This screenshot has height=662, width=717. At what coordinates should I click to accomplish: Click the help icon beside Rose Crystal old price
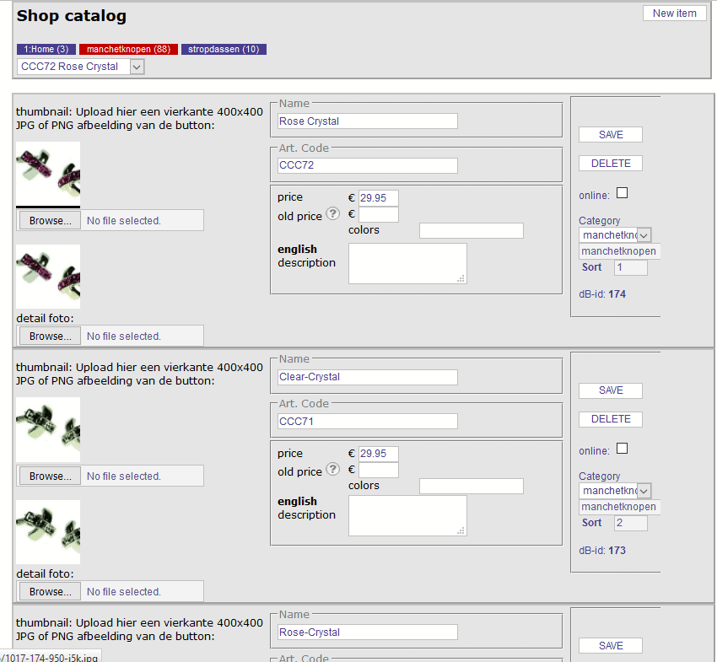click(x=332, y=213)
